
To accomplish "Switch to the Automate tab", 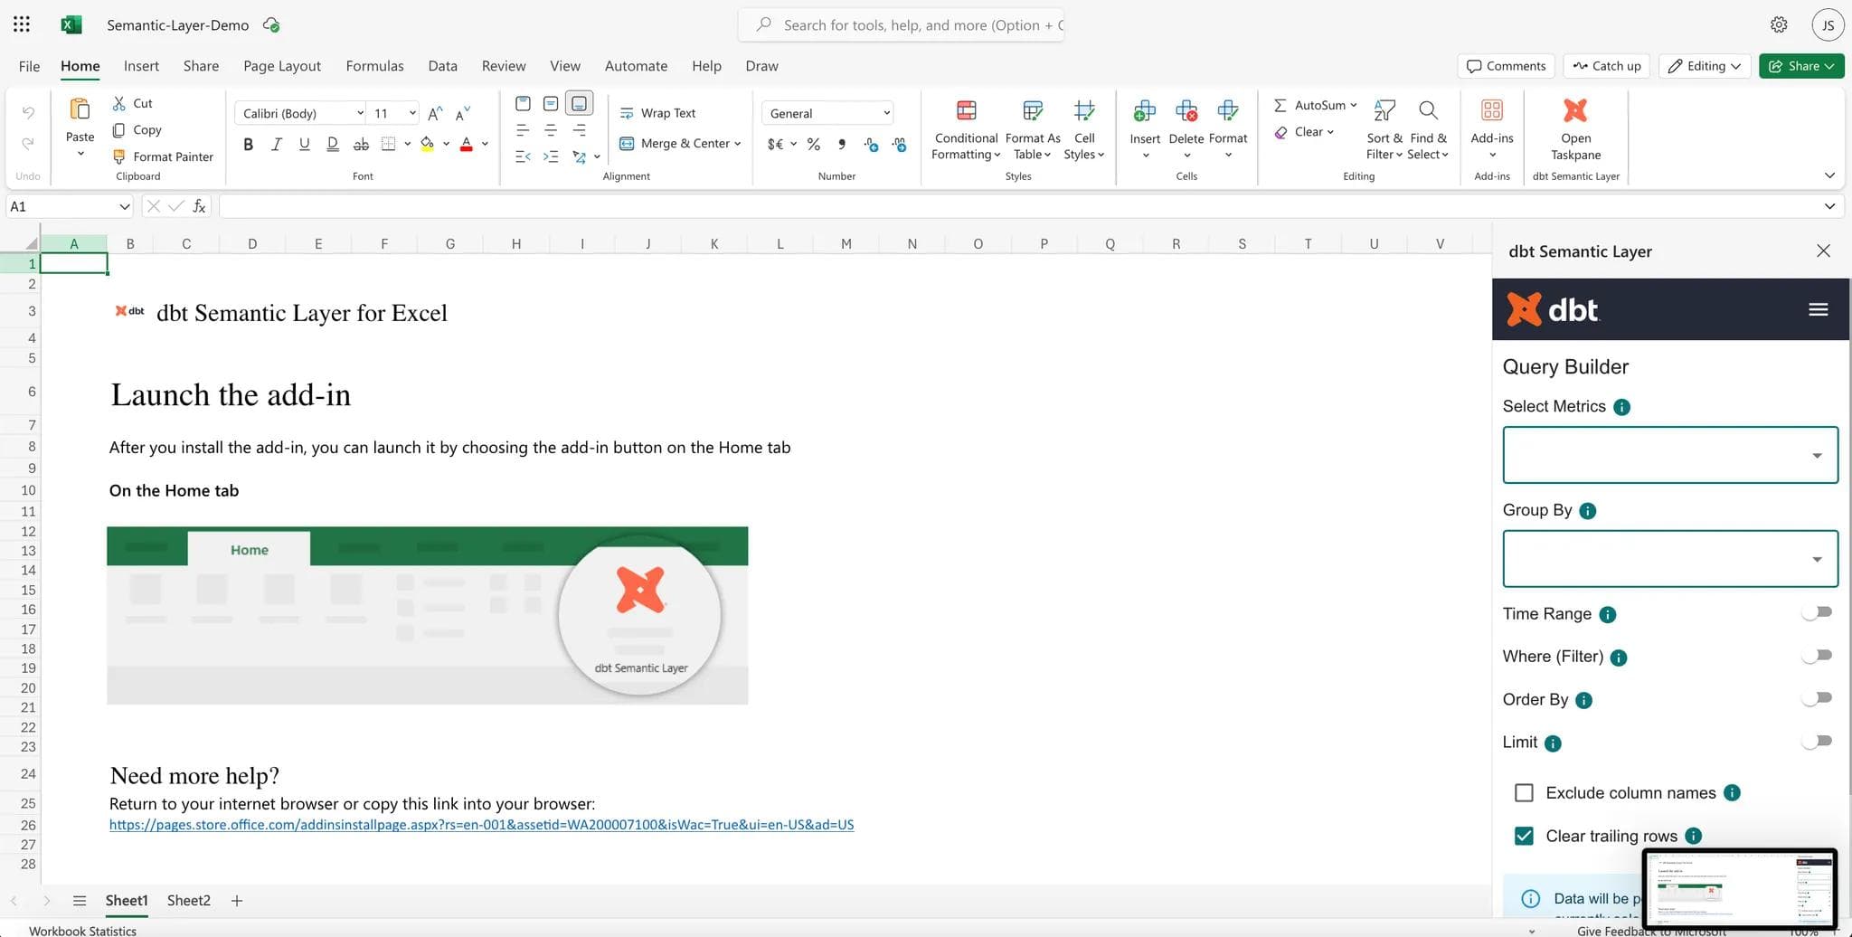I will tap(636, 66).
